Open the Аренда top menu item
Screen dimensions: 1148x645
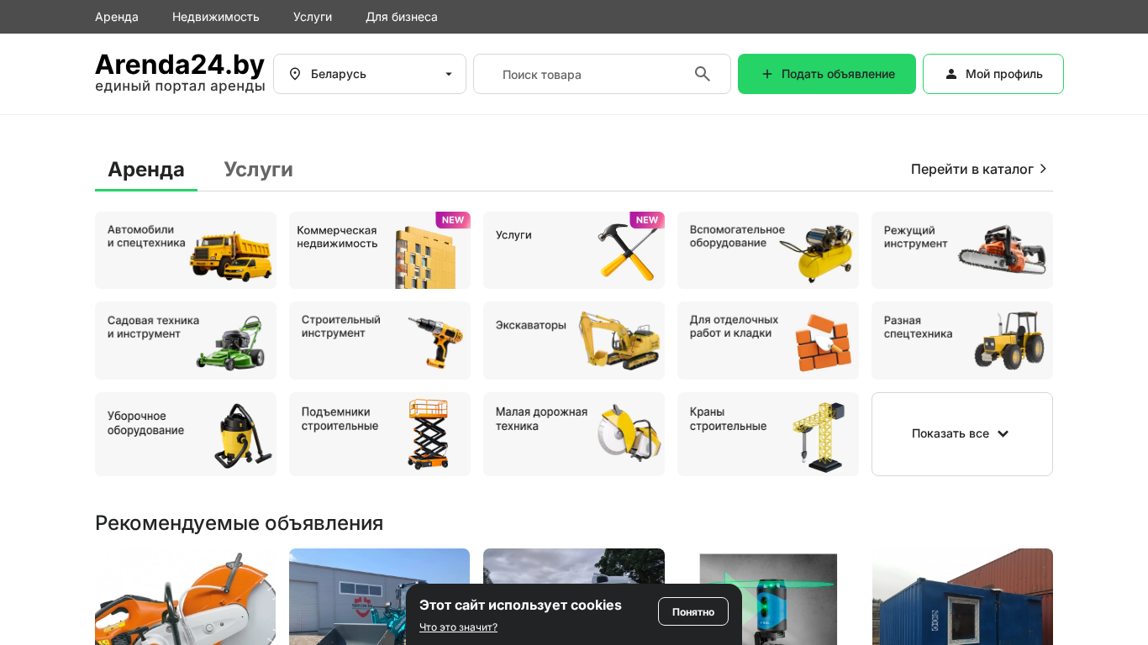coord(117,17)
